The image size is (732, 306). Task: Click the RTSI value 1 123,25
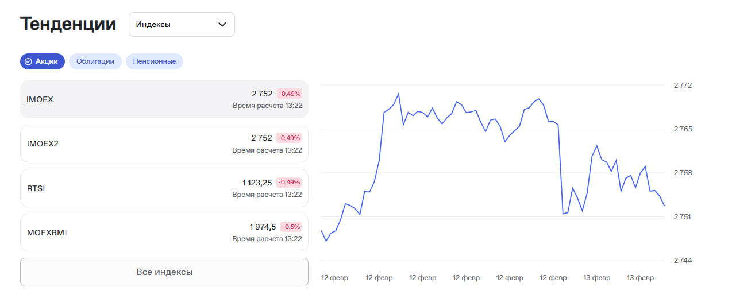click(257, 183)
